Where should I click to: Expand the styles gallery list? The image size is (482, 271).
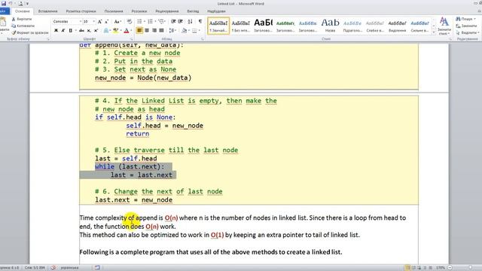pyautogui.click(x=434, y=32)
